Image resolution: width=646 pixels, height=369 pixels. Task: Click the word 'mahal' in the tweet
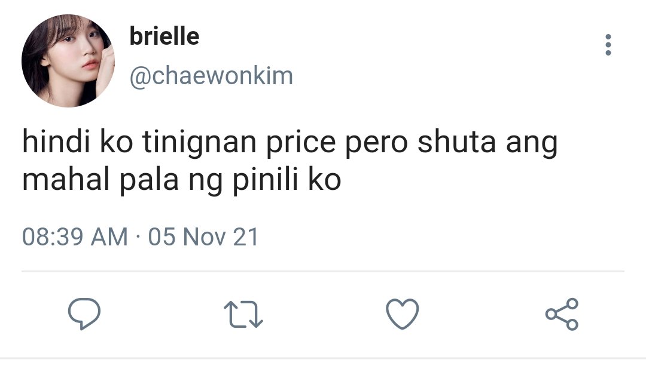(66, 180)
